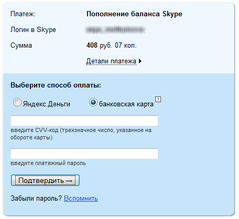Click the sum text 408 руб. 07 коп.
The image size is (239, 219).
click(x=111, y=46)
